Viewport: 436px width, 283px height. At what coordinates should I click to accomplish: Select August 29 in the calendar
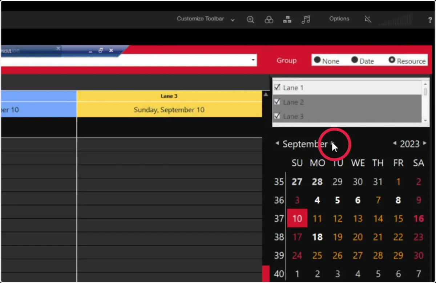(x=338, y=182)
